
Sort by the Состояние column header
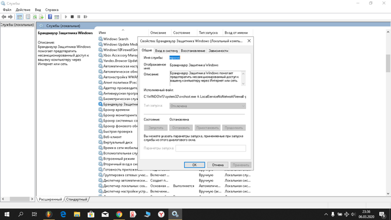[181, 33]
